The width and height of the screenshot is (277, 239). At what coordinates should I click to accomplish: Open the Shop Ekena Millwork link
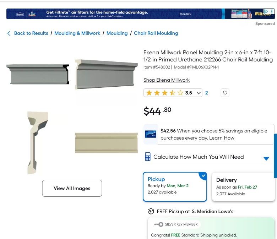(x=167, y=80)
